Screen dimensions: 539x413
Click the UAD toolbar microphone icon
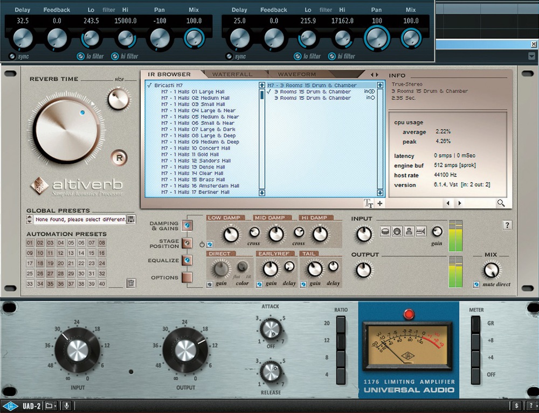(x=66, y=406)
